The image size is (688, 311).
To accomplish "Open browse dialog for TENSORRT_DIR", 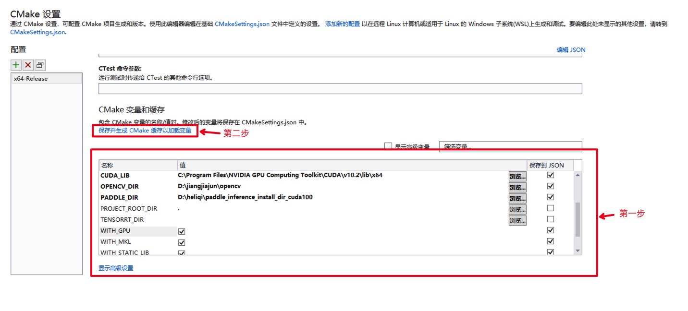I will [x=517, y=220].
